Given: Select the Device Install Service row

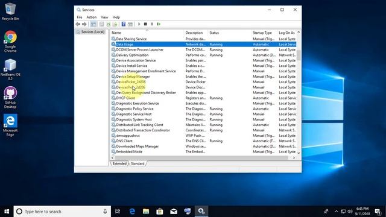Looking at the screenshot, I should coord(203,66).
